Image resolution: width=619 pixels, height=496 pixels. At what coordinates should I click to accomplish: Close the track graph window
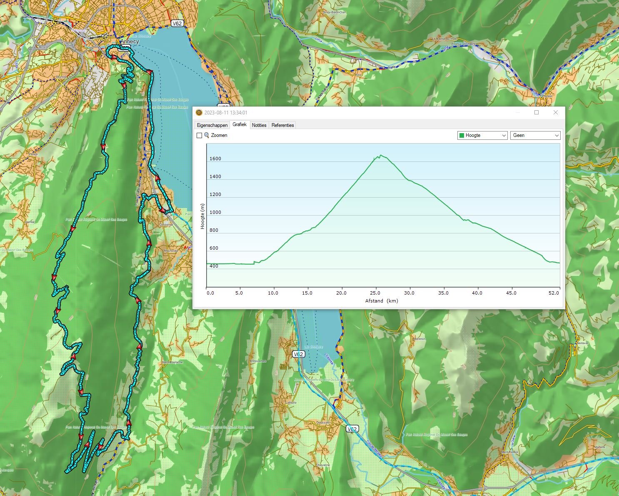[555, 112]
